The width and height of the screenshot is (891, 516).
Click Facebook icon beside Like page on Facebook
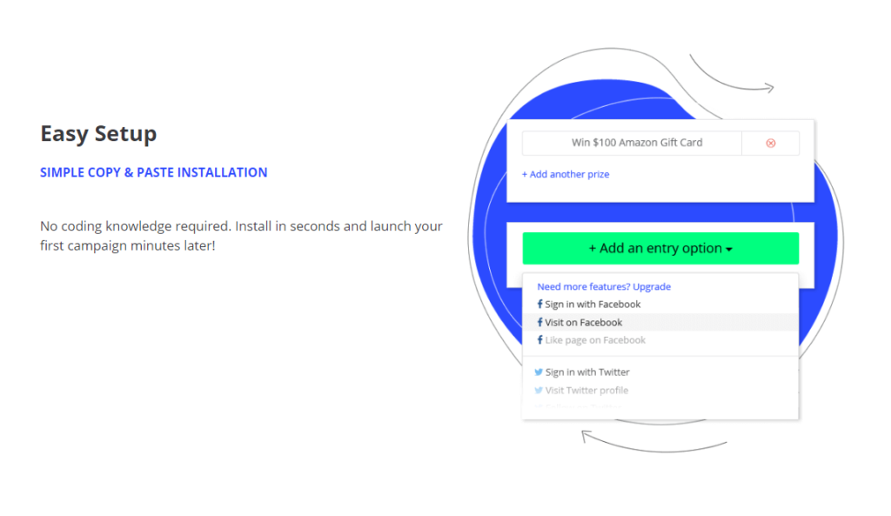tap(539, 340)
